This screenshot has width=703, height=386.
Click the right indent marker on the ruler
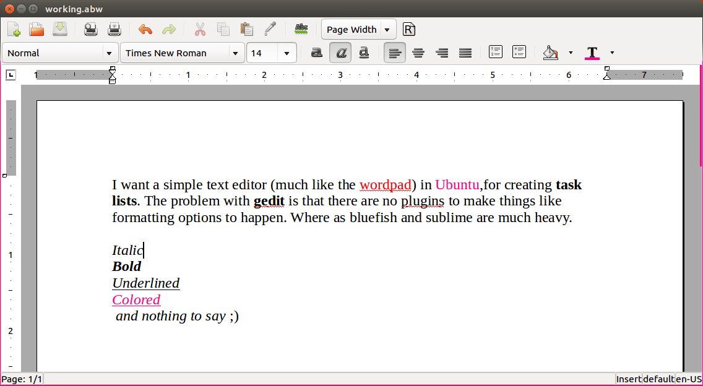click(x=606, y=73)
